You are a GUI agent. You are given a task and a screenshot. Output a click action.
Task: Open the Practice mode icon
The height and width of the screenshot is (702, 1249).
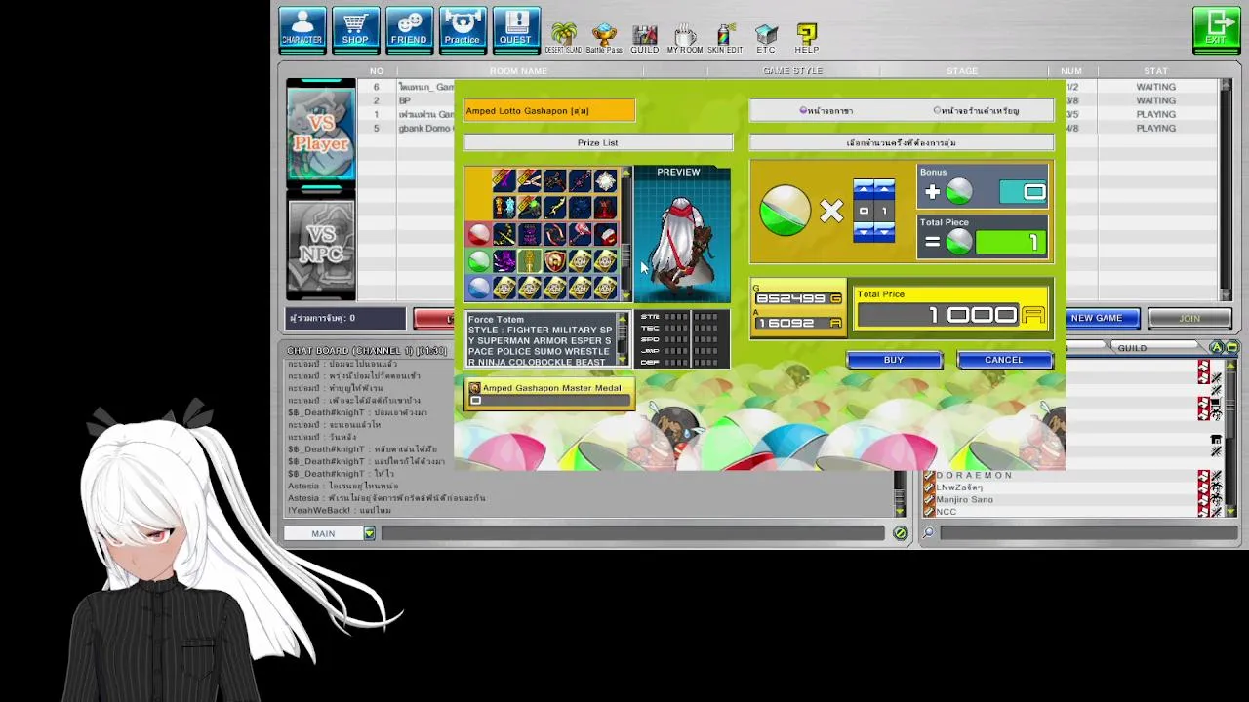[x=463, y=28]
